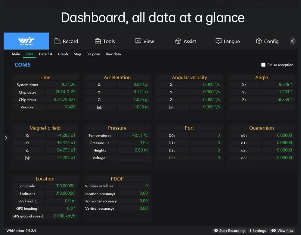Click the Langue speech bubble icon
Viewport: 301px width, 235px height.
point(219,41)
